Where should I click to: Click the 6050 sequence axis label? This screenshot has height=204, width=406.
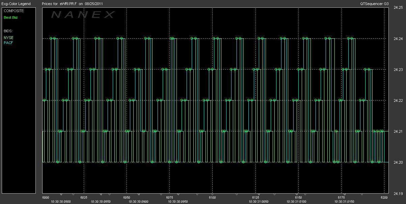click(x=127, y=198)
